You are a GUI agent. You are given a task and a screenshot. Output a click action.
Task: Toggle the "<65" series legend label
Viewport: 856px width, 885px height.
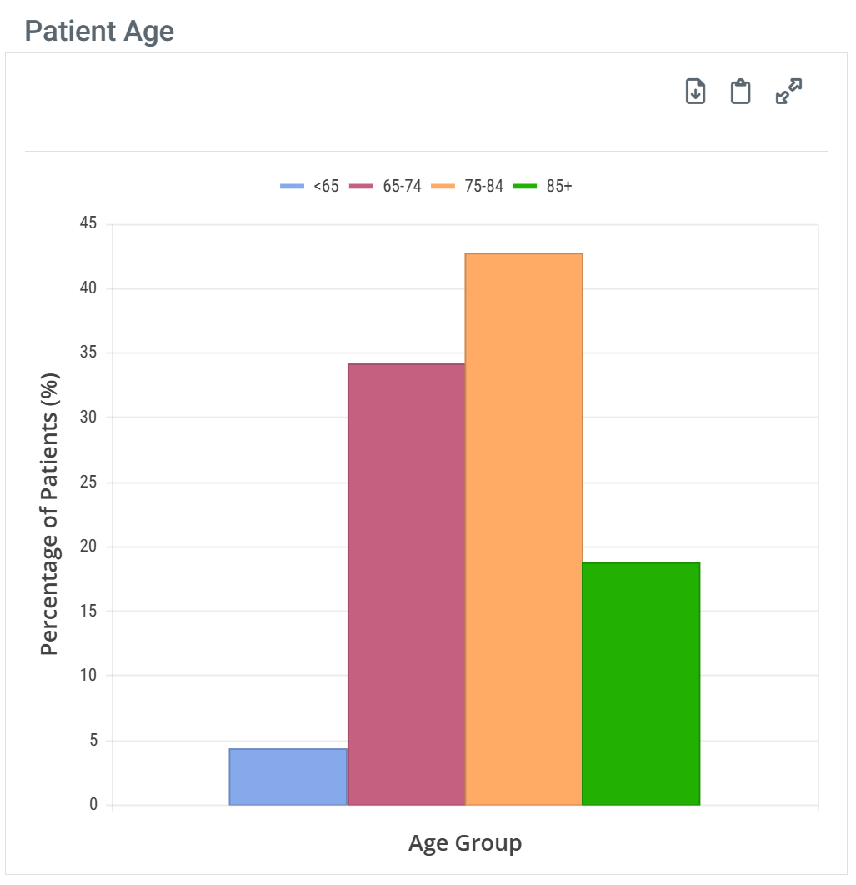(326, 187)
